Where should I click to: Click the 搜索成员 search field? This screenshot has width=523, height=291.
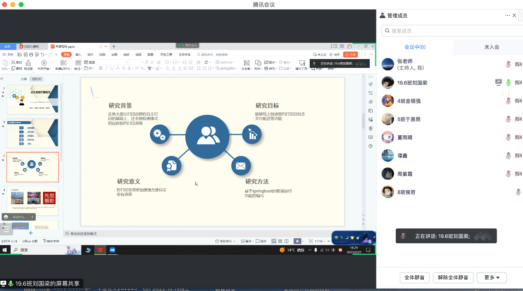453,31
